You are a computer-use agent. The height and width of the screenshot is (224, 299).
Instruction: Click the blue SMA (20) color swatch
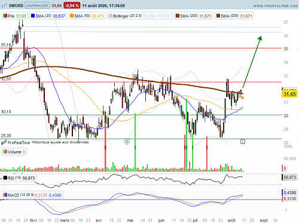pos(33,16)
